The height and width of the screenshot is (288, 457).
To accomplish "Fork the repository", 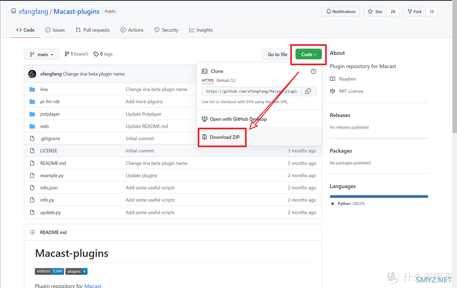I will tap(414, 12).
